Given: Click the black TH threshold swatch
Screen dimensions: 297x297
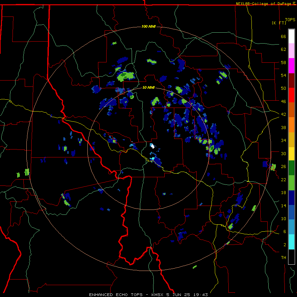Looking at the screenshot, I should tap(291, 257).
